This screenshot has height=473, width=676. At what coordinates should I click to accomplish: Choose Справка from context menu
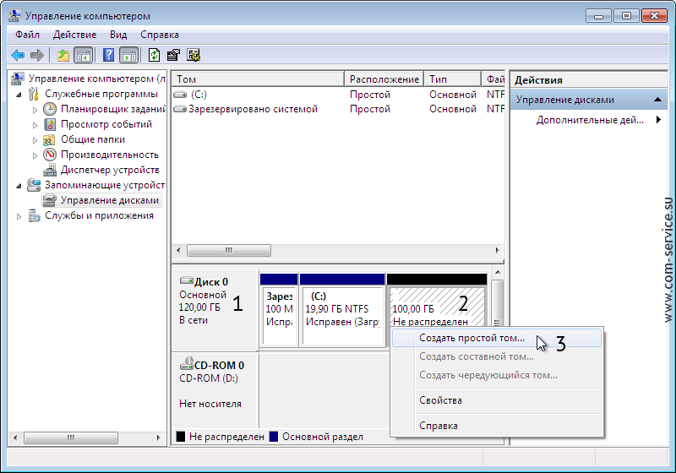(497, 426)
